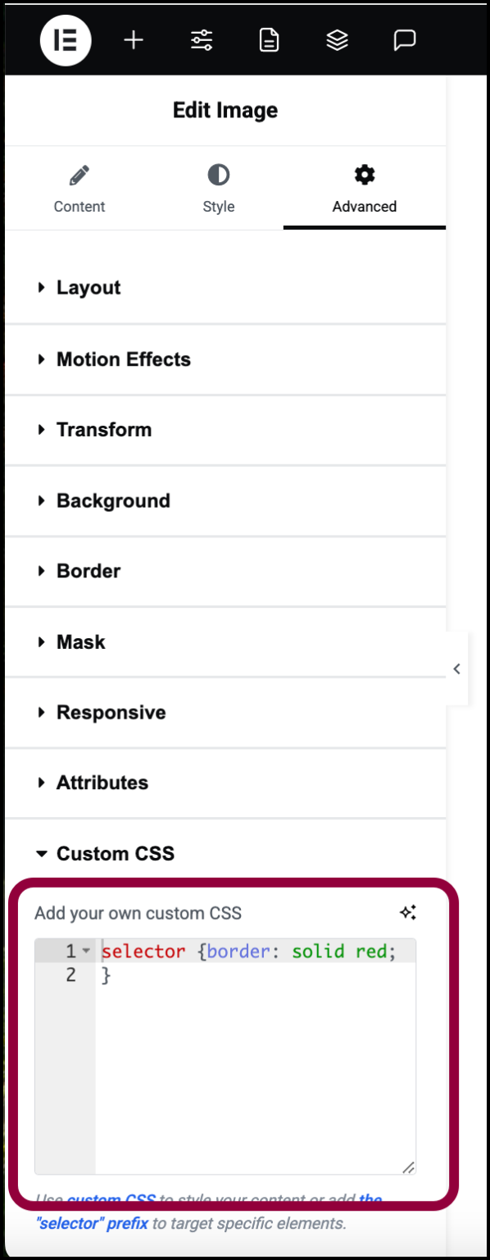Click the AI sparkle icon in Custom CSS
The height and width of the screenshot is (1260, 490).
coord(408,912)
